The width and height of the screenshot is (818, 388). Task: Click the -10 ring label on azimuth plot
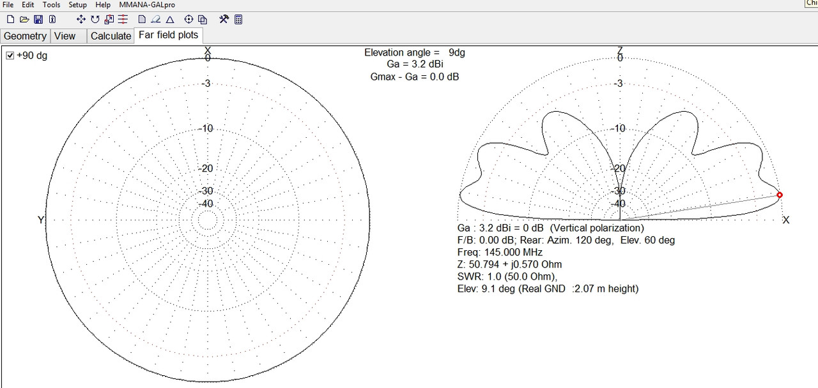(205, 128)
